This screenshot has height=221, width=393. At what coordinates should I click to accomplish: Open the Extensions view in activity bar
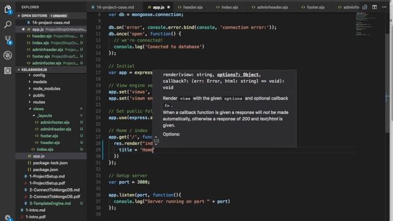click(7, 71)
